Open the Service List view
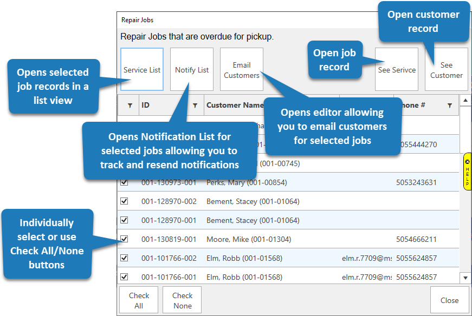This screenshot has width=472, height=316. (x=142, y=70)
